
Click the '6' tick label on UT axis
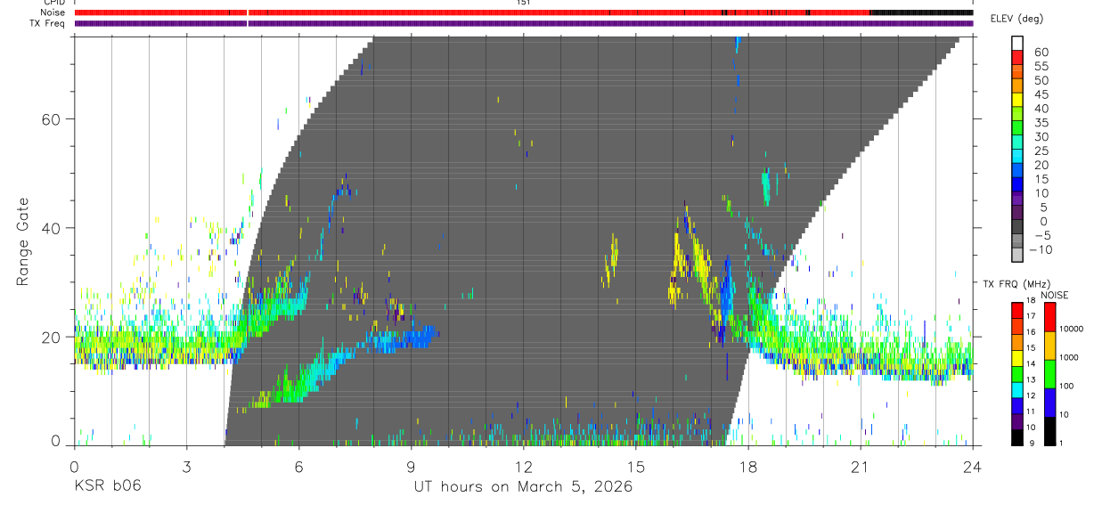pyautogui.click(x=299, y=467)
